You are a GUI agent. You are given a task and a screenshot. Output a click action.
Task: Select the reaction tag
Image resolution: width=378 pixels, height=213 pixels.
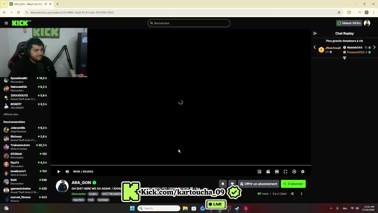tap(78, 200)
